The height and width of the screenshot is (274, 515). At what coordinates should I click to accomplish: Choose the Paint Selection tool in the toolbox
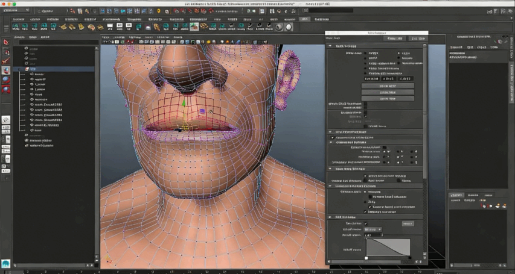[x=6, y=61]
